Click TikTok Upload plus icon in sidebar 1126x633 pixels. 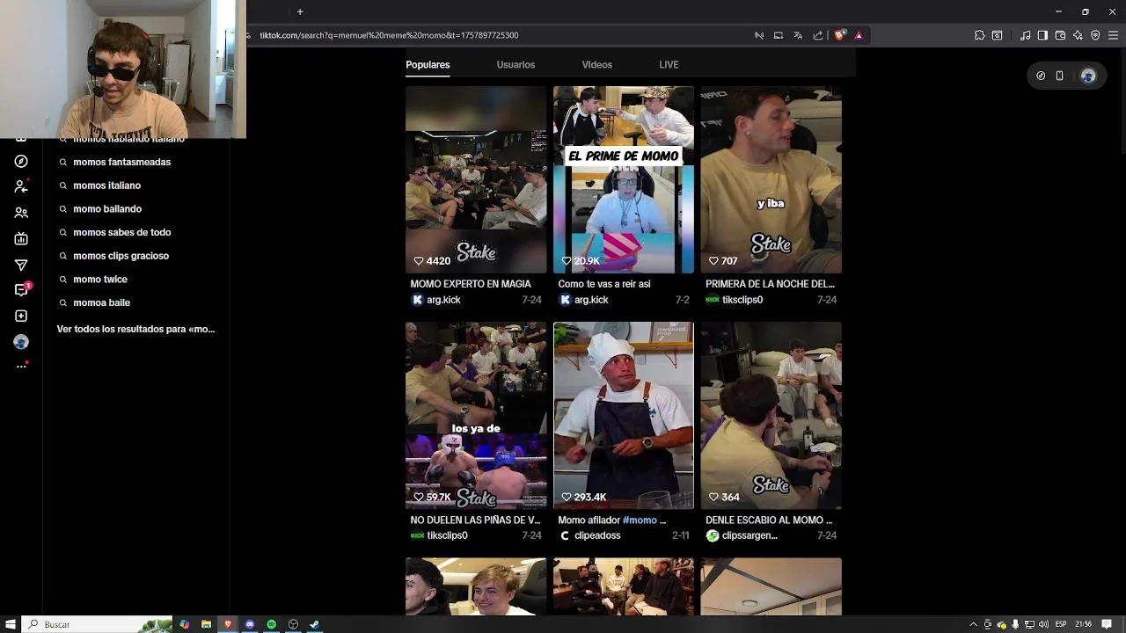coord(21,316)
